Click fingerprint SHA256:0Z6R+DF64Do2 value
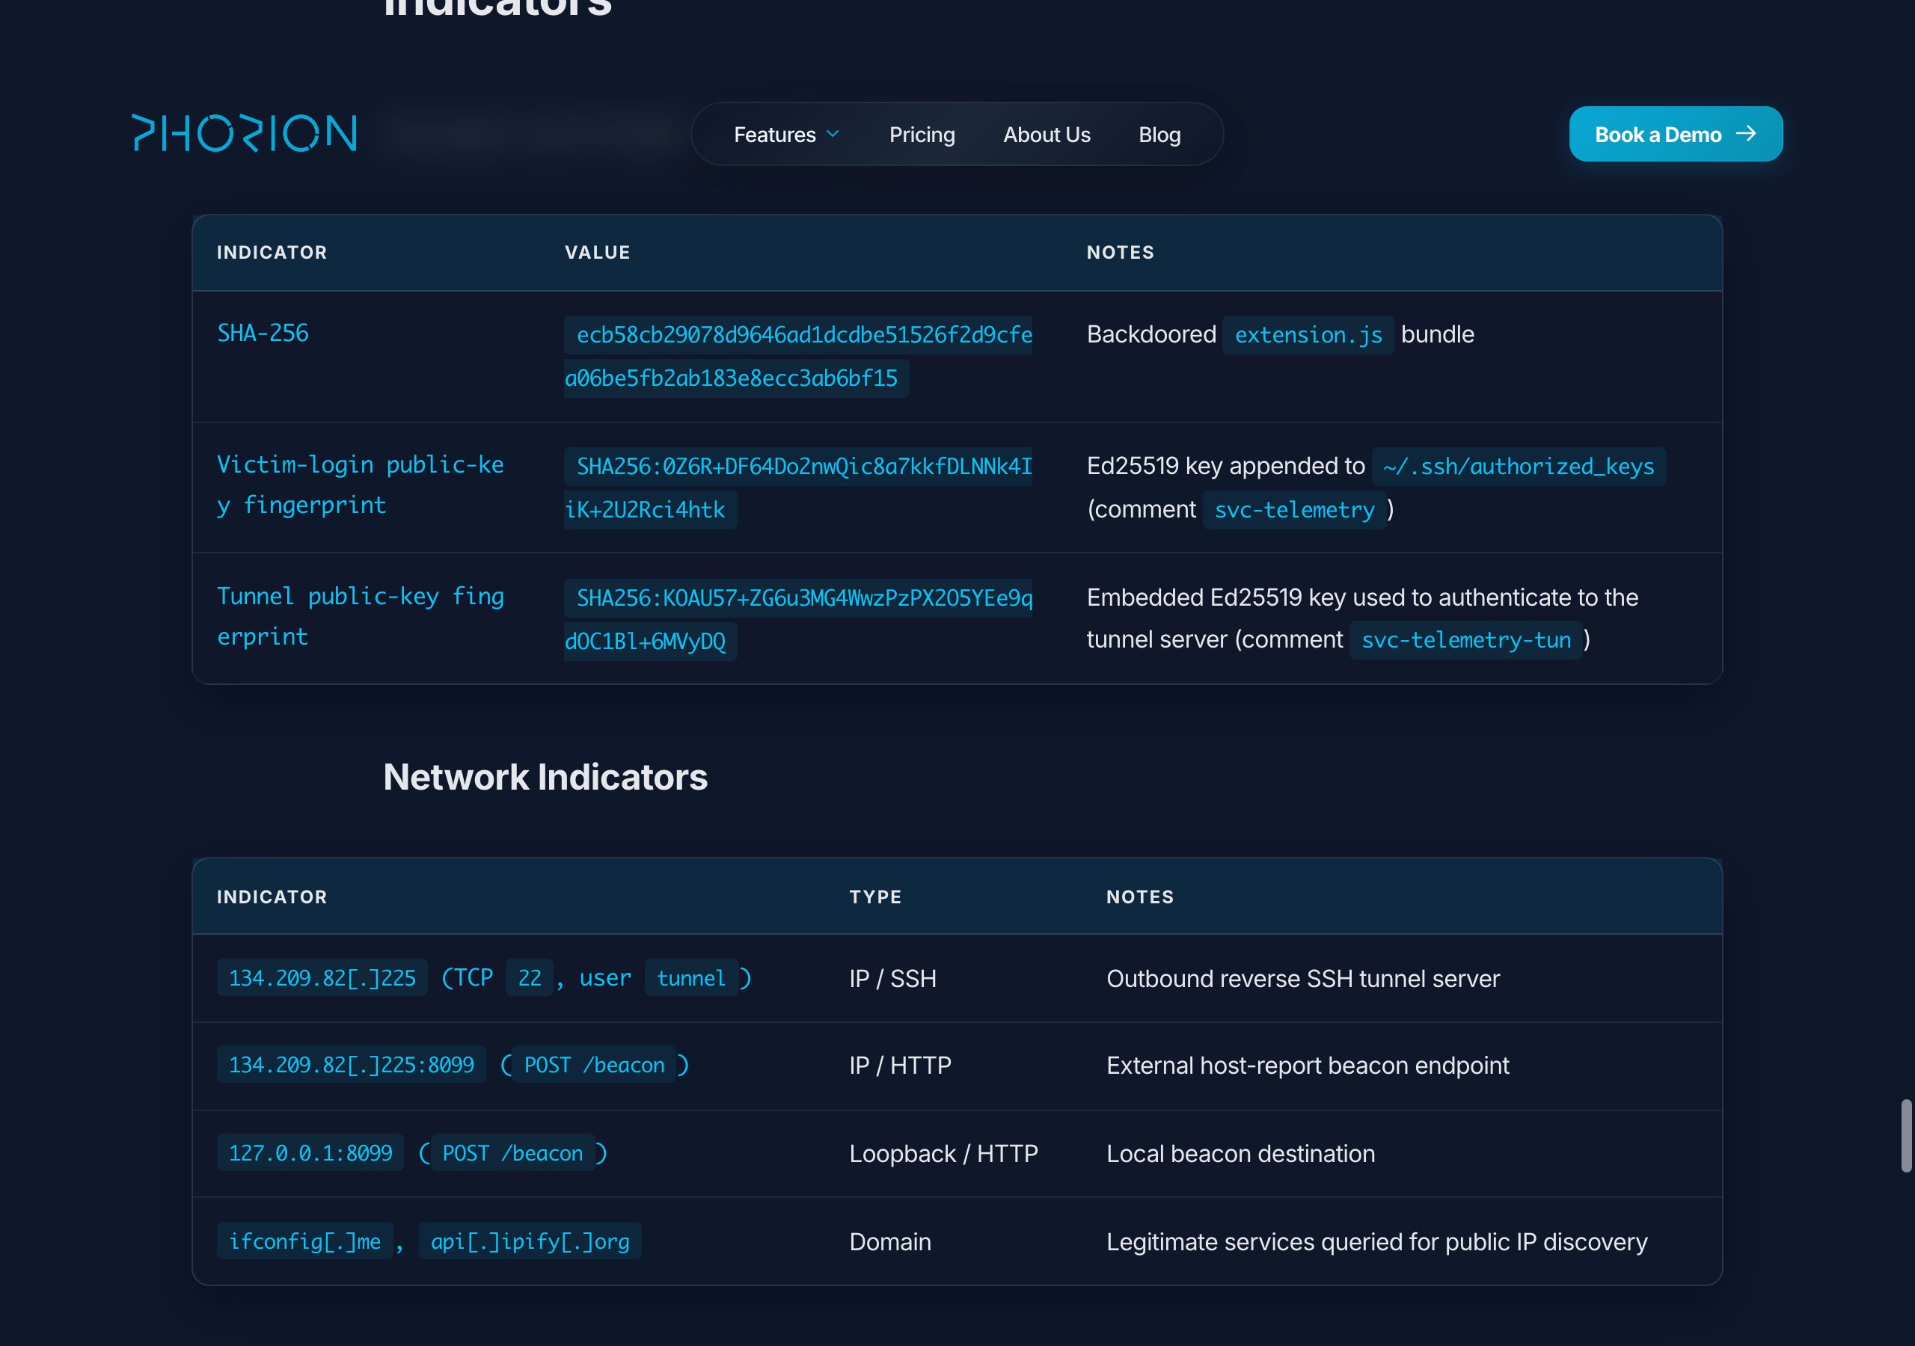The image size is (1915, 1346). coord(798,488)
